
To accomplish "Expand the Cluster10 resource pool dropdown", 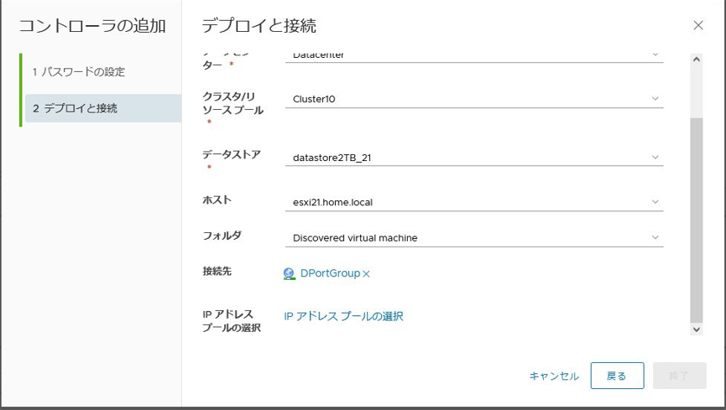I will 474,99.
